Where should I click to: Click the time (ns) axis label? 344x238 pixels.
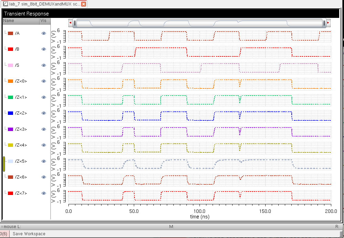click(x=200, y=217)
